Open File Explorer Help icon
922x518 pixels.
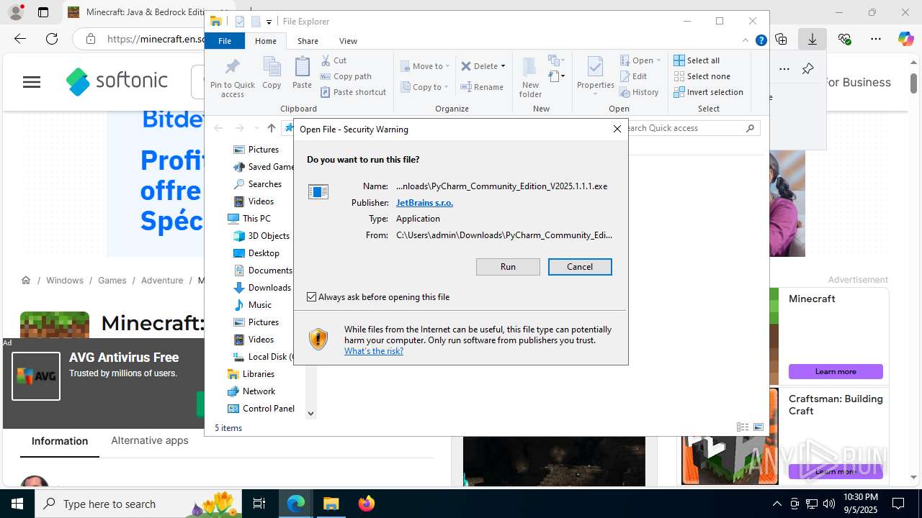(x=761, y=41)
